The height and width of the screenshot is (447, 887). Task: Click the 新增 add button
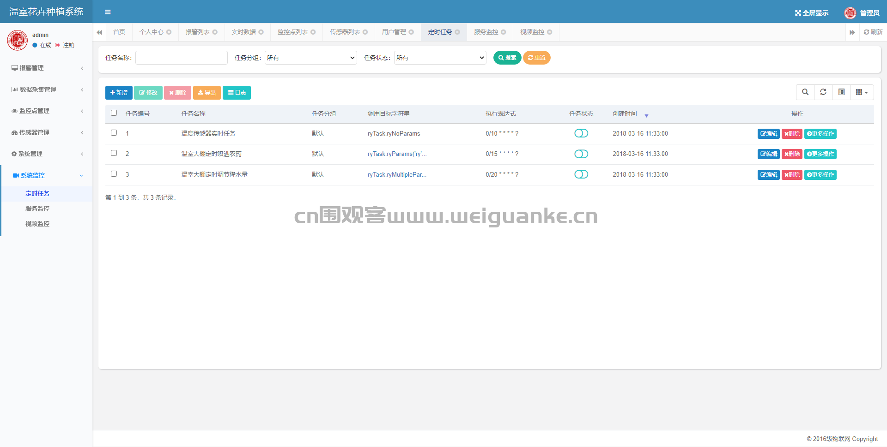(x=119, y=93)
